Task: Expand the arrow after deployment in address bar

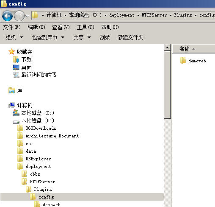Action: [x=138, y=15]
